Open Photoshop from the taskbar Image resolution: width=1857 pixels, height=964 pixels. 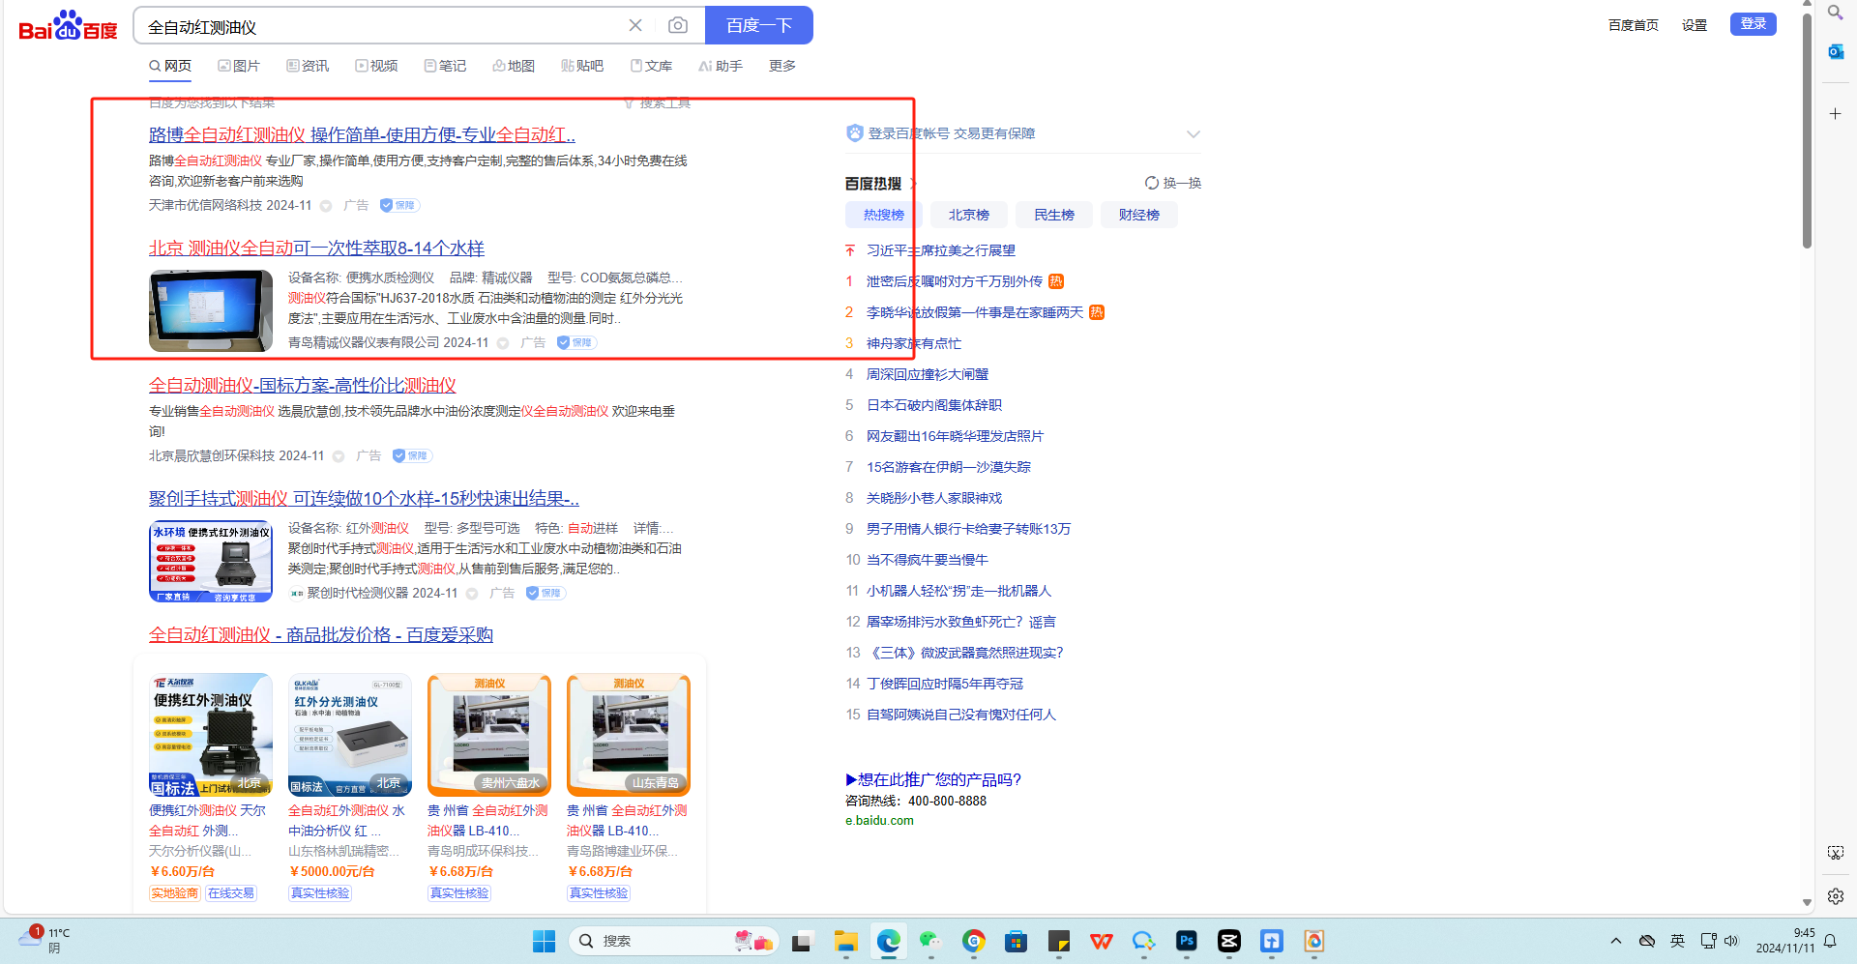tap(1186, 941)
